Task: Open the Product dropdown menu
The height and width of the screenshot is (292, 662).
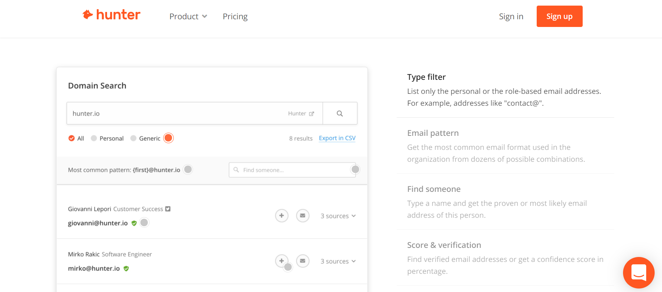Action: (x=188, y=16)
